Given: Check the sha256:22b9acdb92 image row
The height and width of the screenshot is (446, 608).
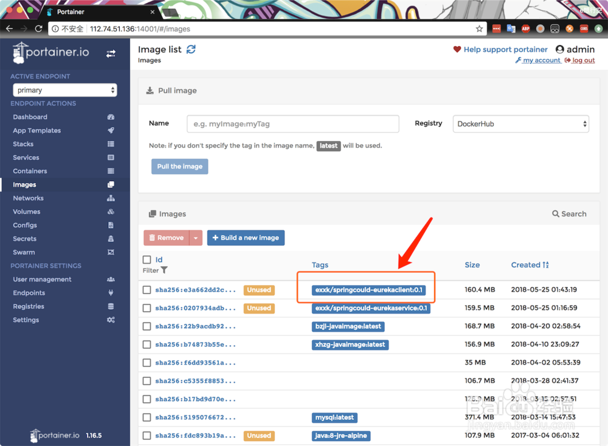Looking at the screenshot, I should (x=147, y=326).
